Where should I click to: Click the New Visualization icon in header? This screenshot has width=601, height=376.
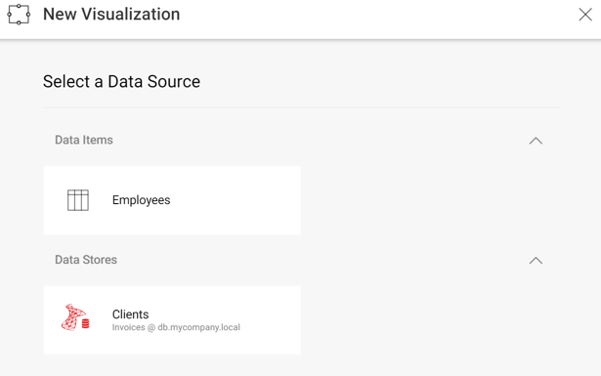tap(19, 15)
